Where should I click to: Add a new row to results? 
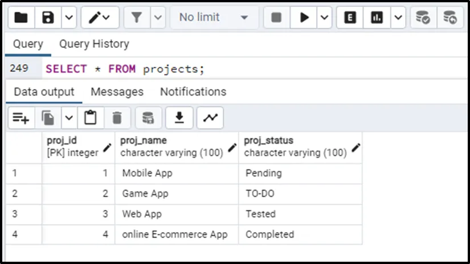[21, 118]
